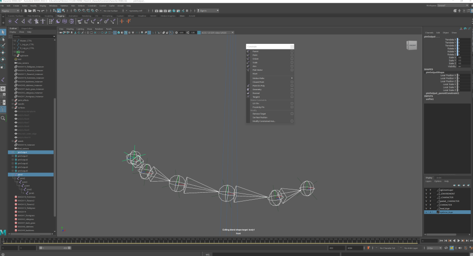This screenshot has width=473, height=256.
Task: Activate the Lasso select tool
Action: click(3, 39)
